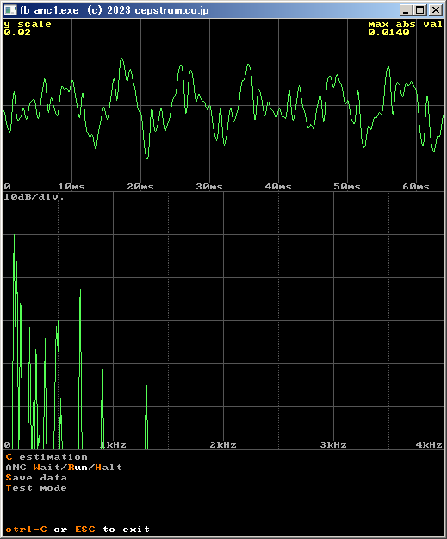Click the 1kHz frequency axis label
This screenshot has height=539, width=447.
114,445
